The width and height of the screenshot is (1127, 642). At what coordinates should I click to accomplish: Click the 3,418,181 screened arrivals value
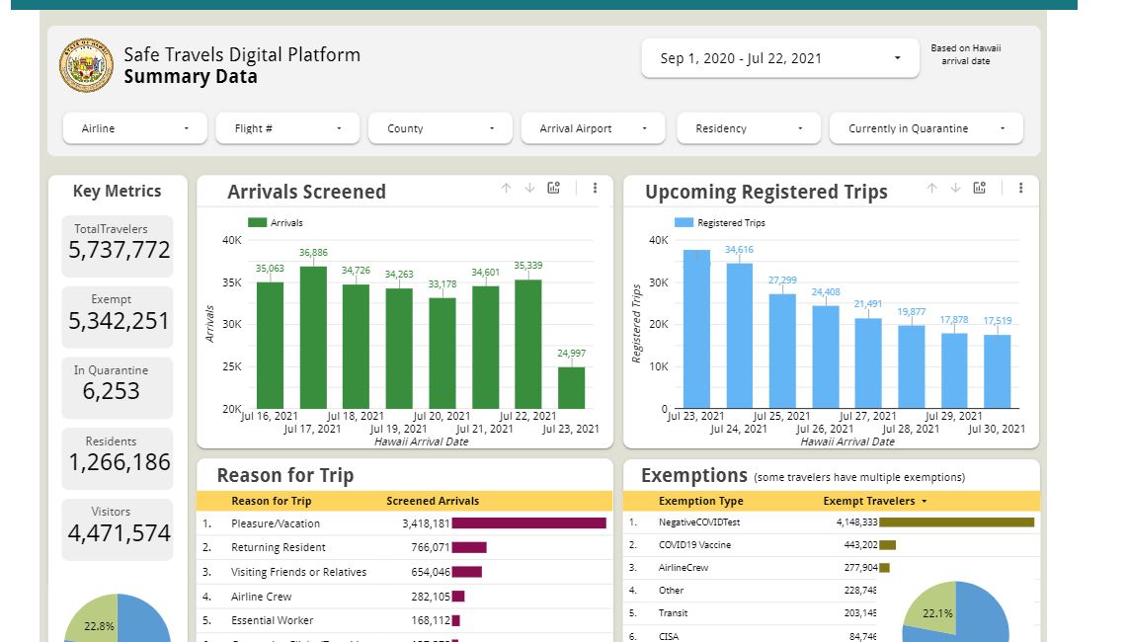point(426,523)
